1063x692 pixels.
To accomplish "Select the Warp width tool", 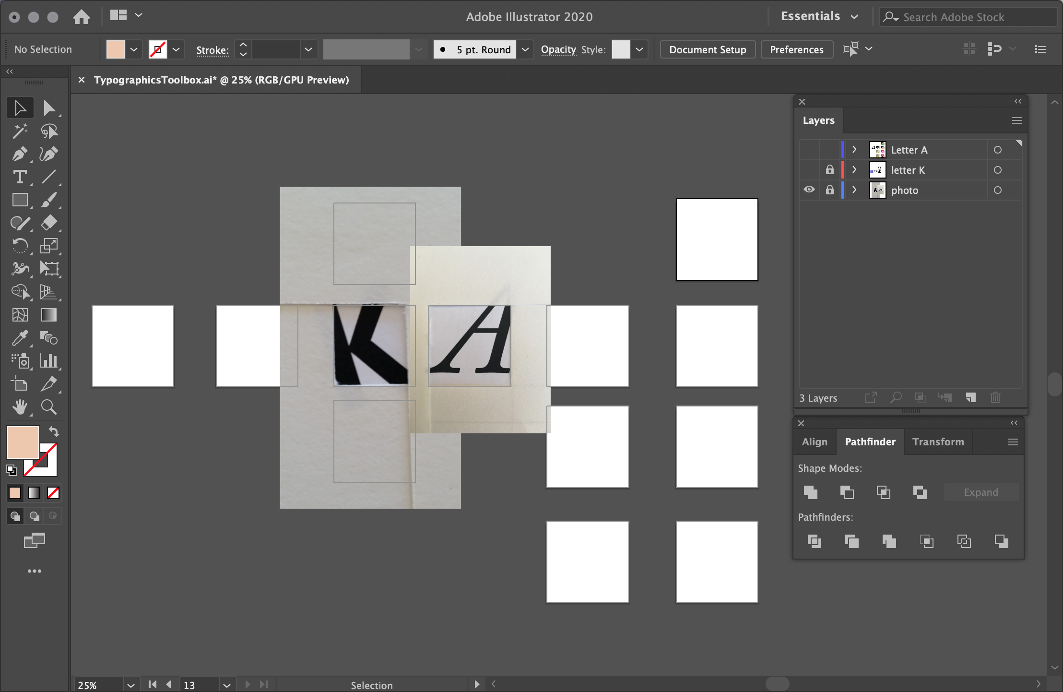I will click(x=20, y=268).
